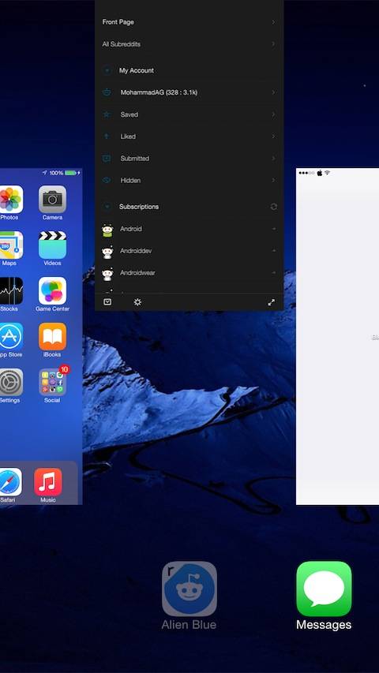Screen dimensions: 379x673
Task: Launch Safari from the dock
Action: coord(9,481)
